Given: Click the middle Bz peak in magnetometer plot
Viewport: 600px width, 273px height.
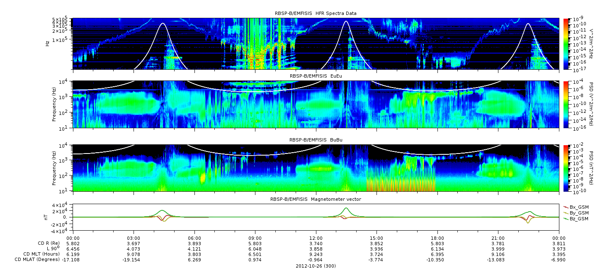Looking at the screenshot, I should point(346,209).
